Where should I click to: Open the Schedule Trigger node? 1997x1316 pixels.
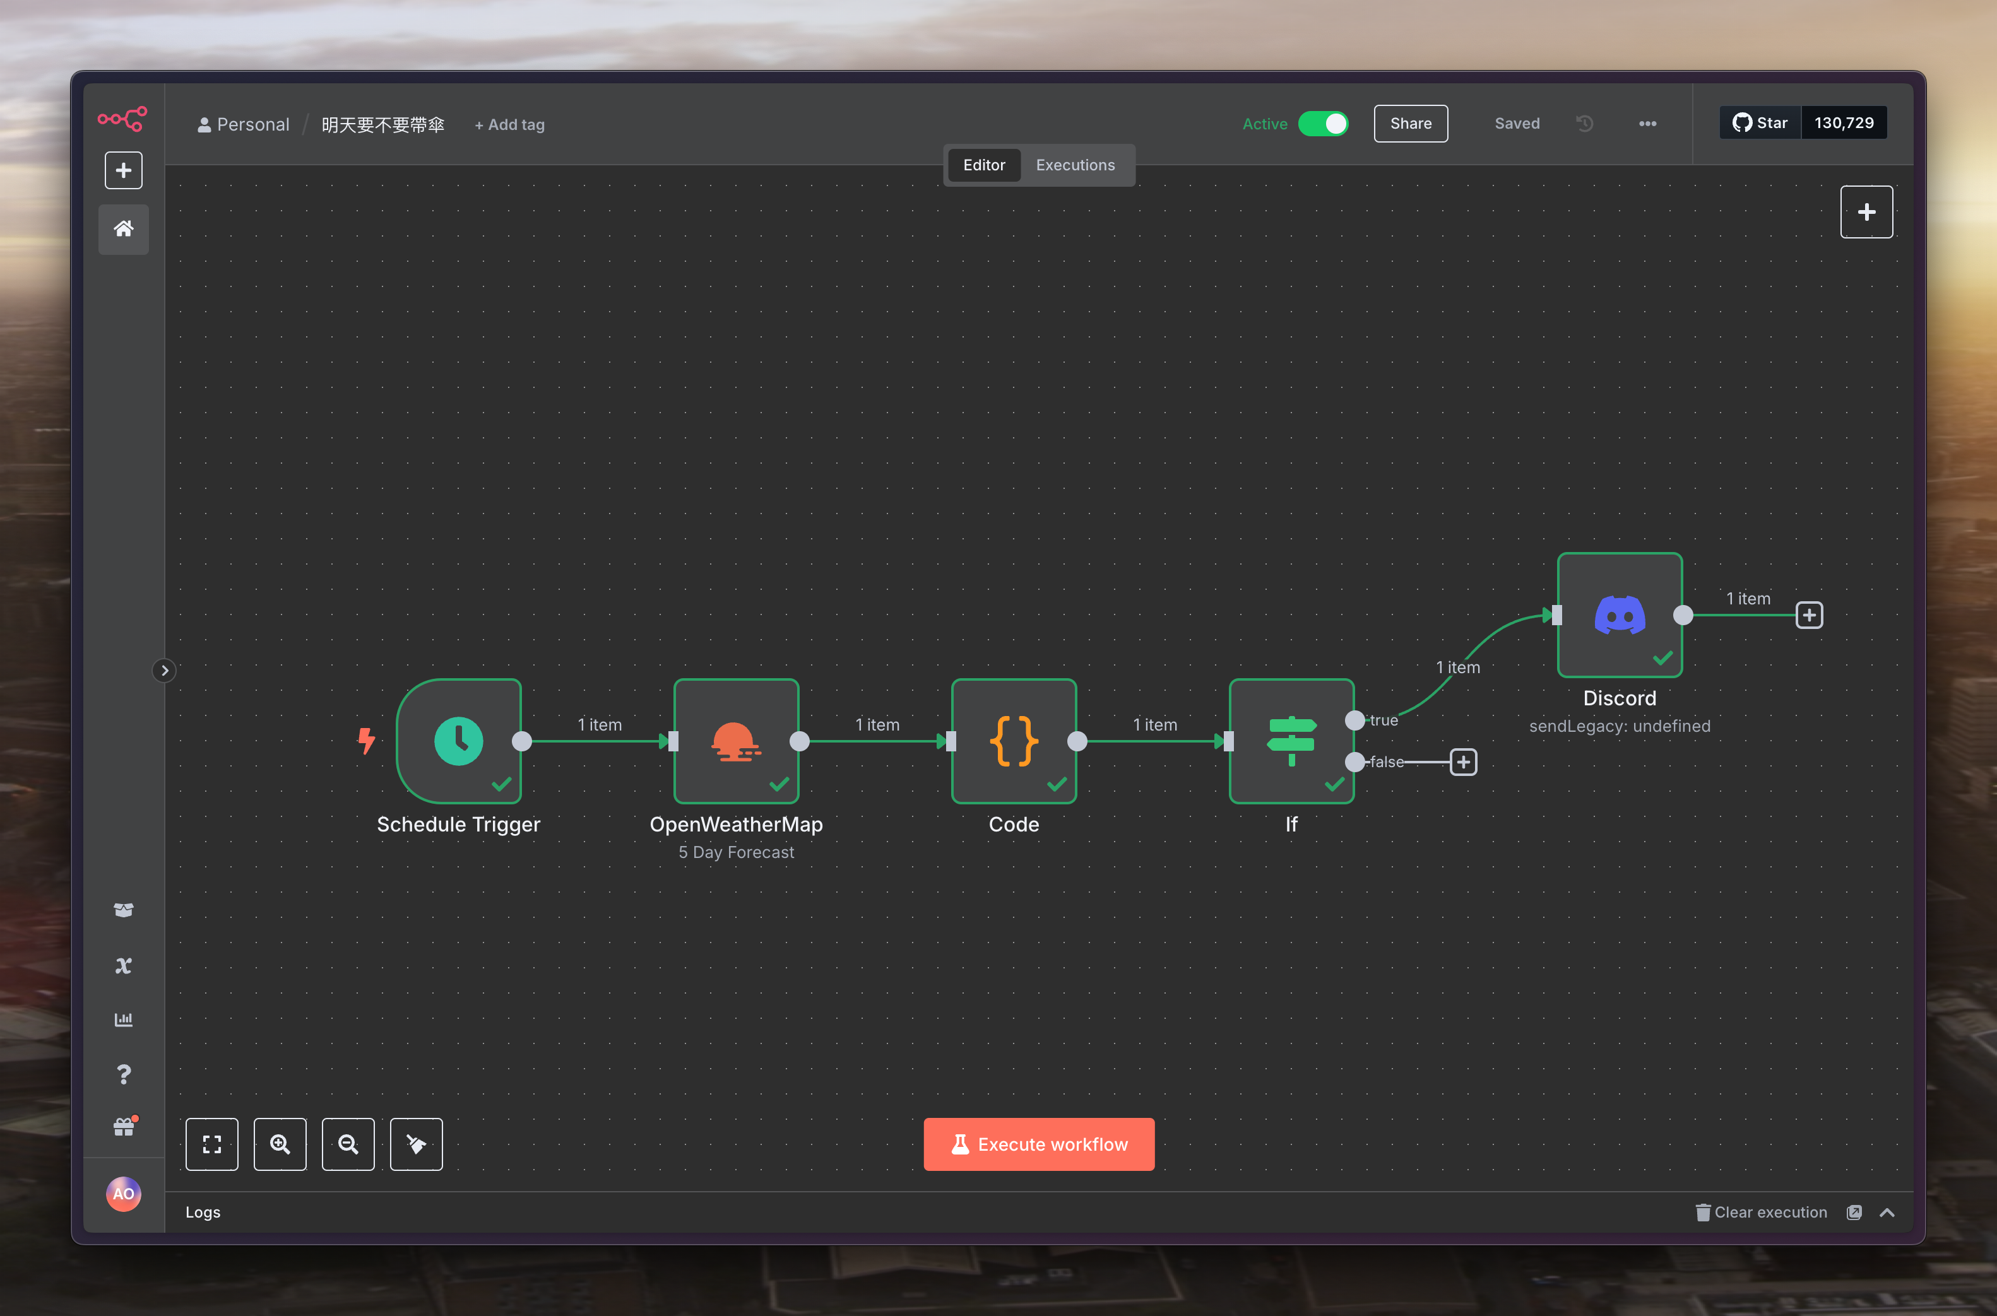point(458,740)
